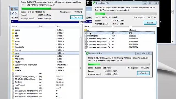Click down arrow of black console scrollbar

173,42
